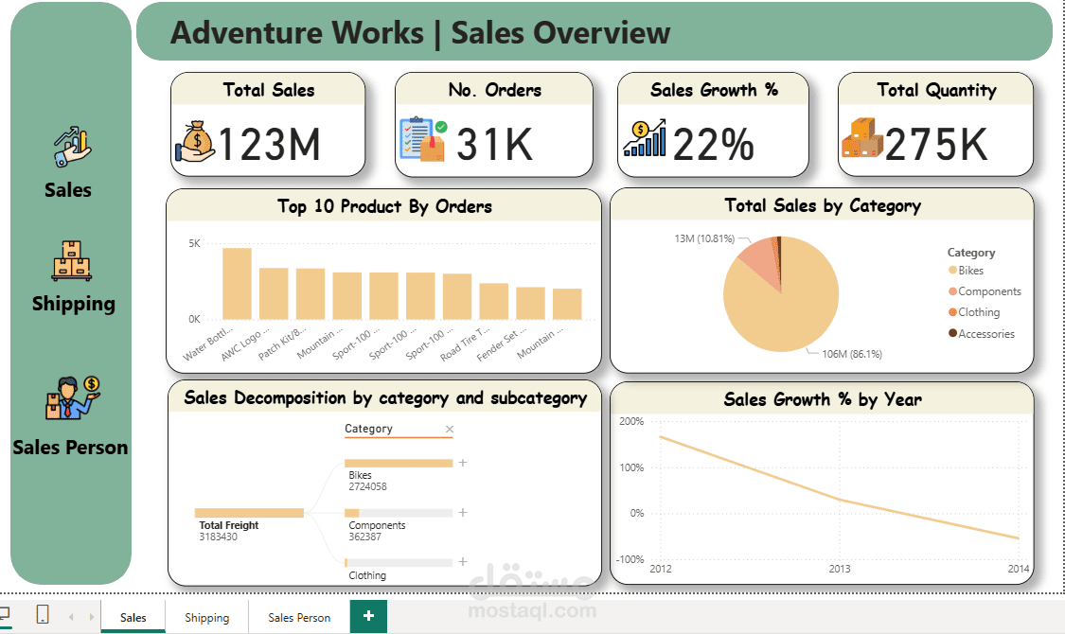Select the Total Freight root bar

pyautogui.click(x=249, y=513)
